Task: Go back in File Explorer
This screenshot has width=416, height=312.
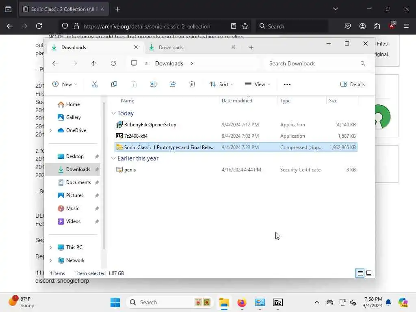Action: coord(55,63)
